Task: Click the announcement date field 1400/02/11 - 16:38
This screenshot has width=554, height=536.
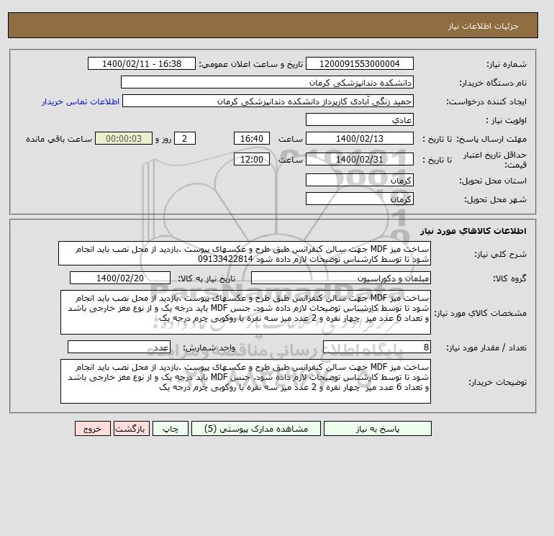Action: click(141, 63)
